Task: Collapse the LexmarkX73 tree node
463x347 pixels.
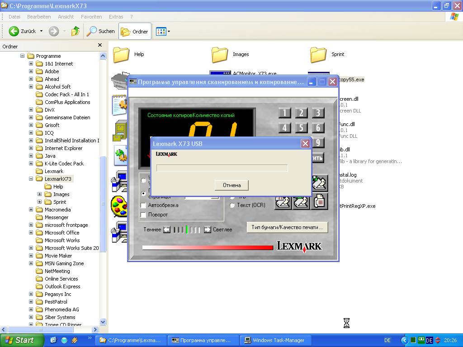Action: (x=31, y=178)
